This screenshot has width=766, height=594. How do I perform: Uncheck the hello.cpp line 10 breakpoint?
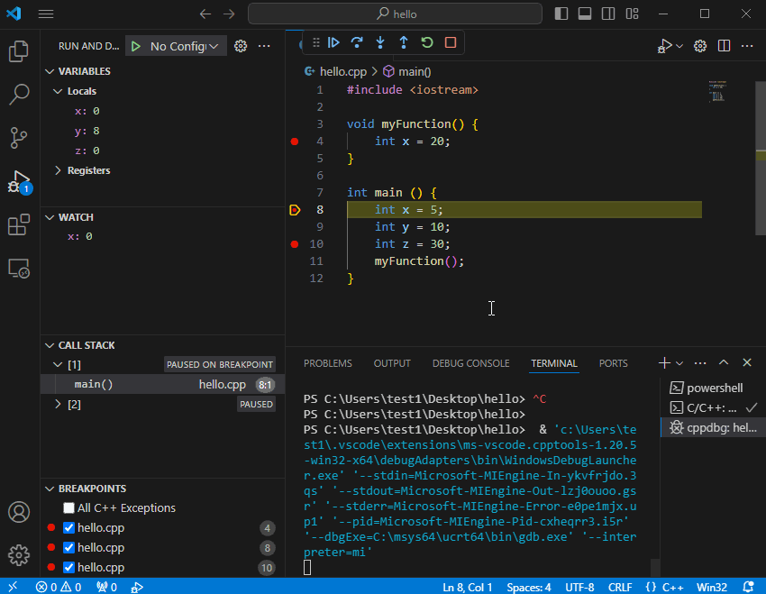(x=68, y=568)
